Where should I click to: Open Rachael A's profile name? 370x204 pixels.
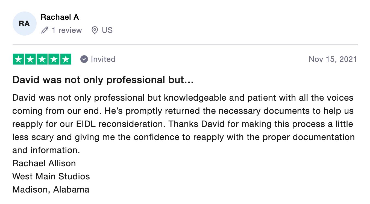pyautogui.click(x=60, y=17)
